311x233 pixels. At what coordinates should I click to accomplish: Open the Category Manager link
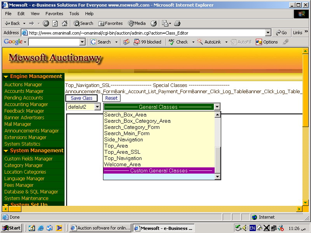(x=24, y=165)
